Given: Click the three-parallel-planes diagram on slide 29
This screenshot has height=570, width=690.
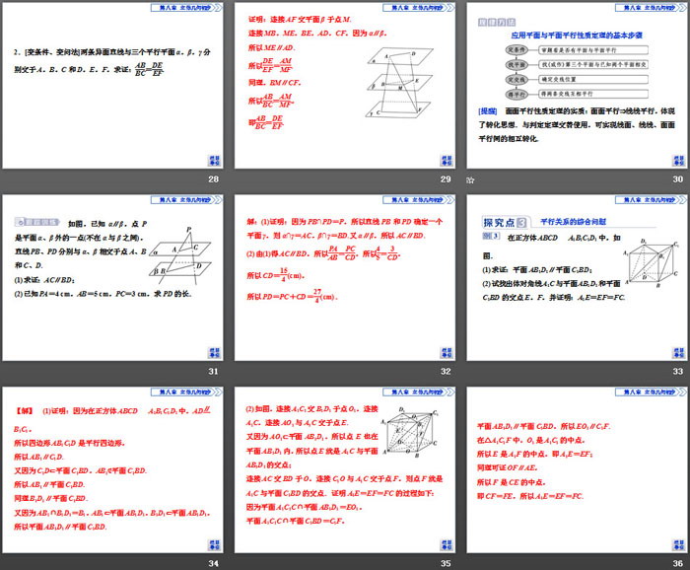Looking at the screenshot, I should pos(399,84).
